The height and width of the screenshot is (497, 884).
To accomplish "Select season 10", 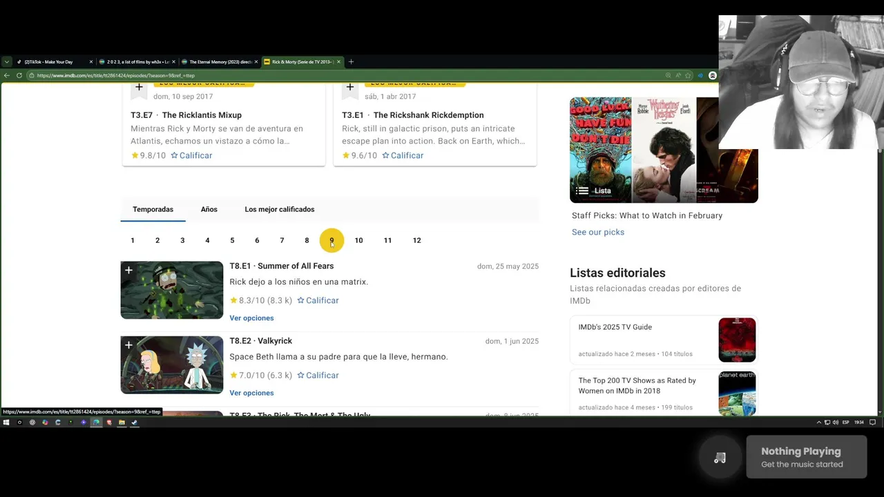I will (358, 240).
